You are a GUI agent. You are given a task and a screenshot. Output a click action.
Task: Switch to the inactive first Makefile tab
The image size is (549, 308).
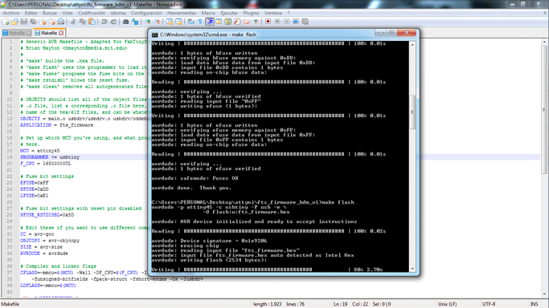16,33
